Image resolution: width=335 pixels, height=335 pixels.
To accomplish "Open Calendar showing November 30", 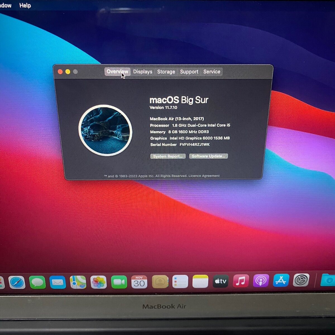I will [139, 281].
